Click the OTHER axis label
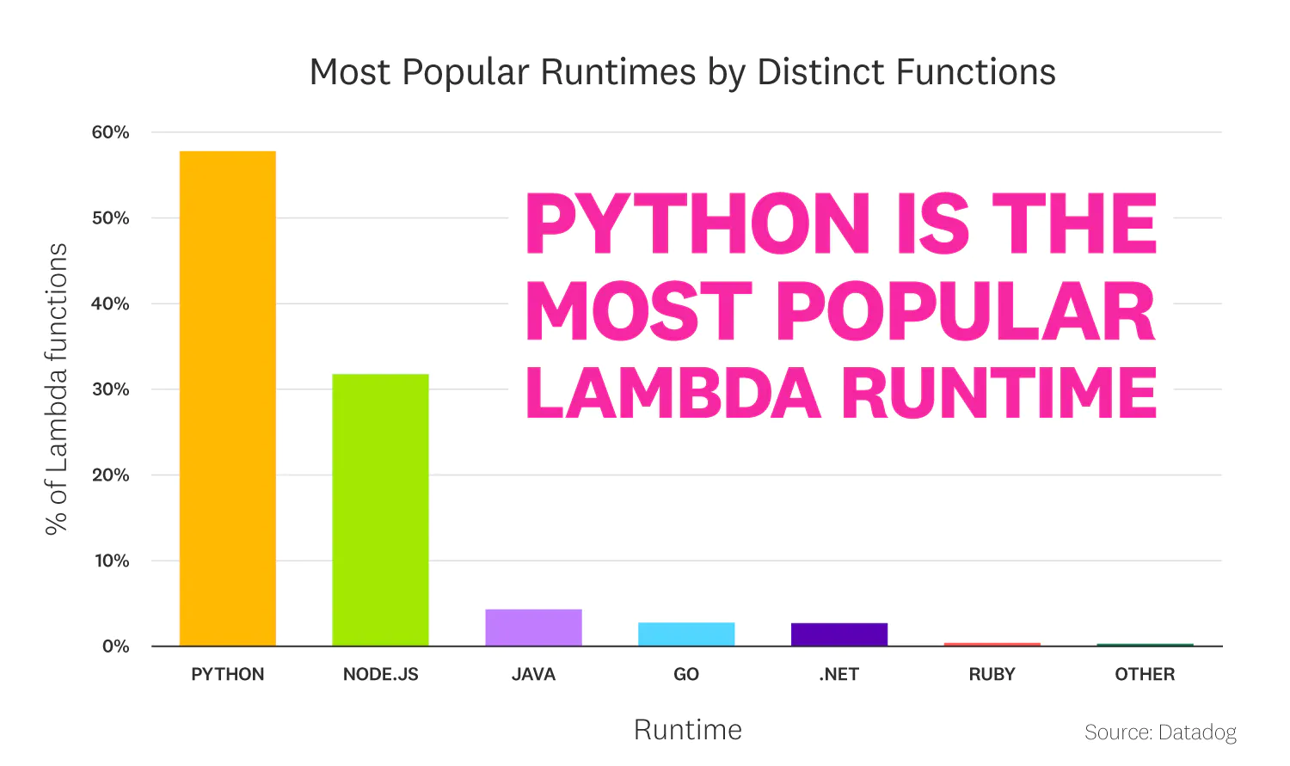Screen dimensions: 1290x766 (1145, 674)
